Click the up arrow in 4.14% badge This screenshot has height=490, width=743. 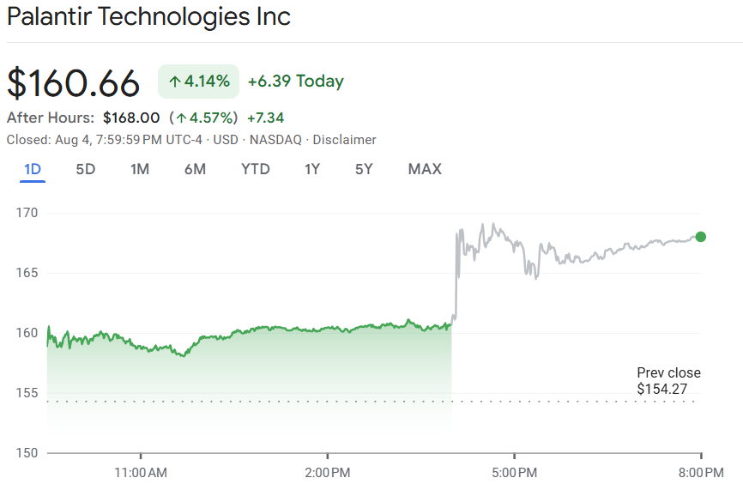click(x=175, y=82)
